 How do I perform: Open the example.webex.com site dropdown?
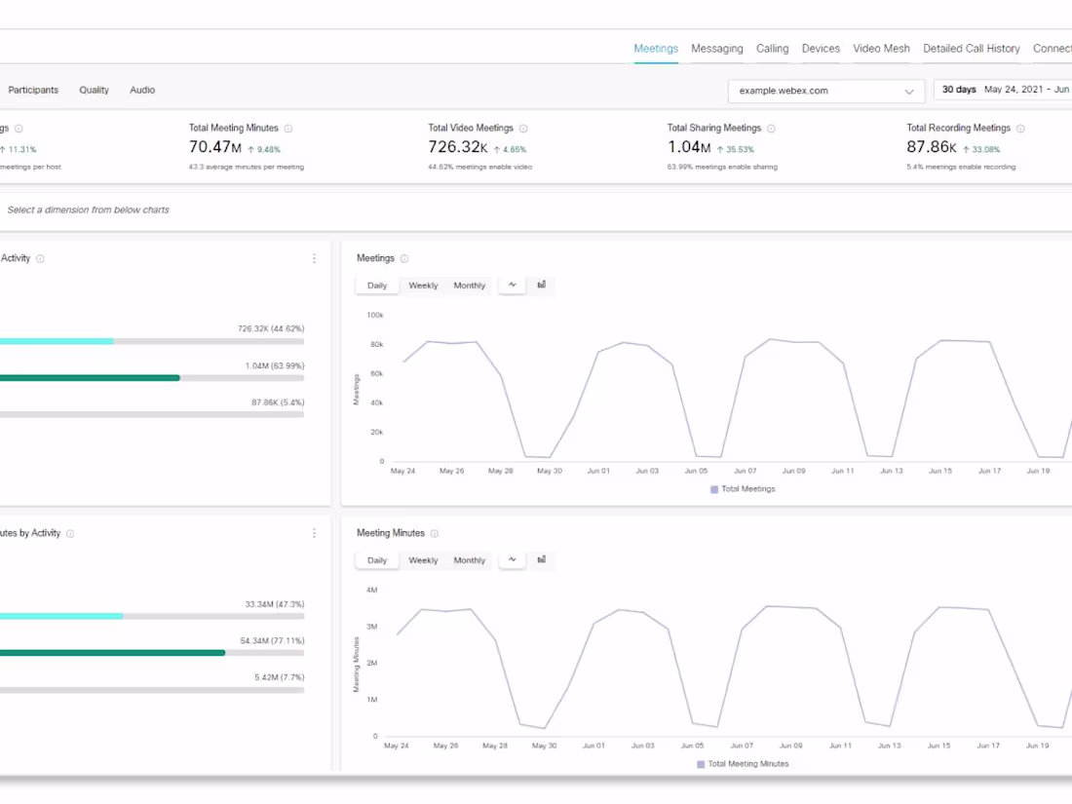tap(825, 91)
